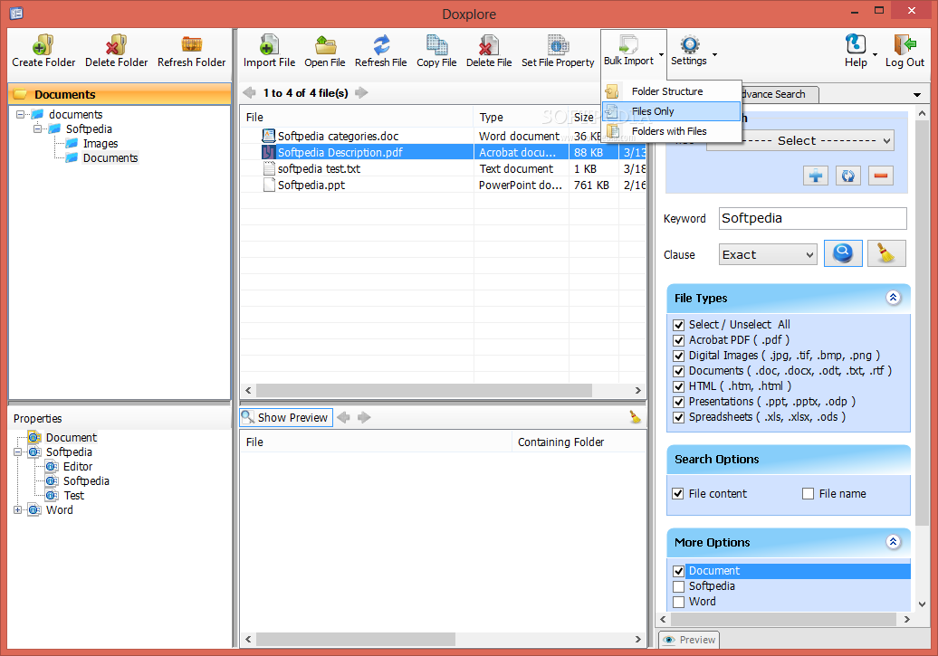Collapse Softpedia folder tree node

point(38,128)
